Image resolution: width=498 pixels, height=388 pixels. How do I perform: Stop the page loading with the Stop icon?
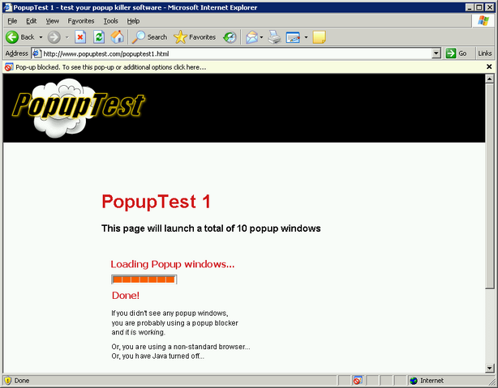pos(80,37)
